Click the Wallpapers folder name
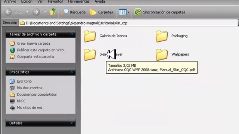Viewport: 239px width, 134px height. (x=180, y=54)
